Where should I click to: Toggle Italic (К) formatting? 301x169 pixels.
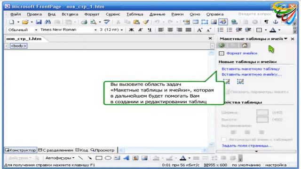[x=141, y=30]
